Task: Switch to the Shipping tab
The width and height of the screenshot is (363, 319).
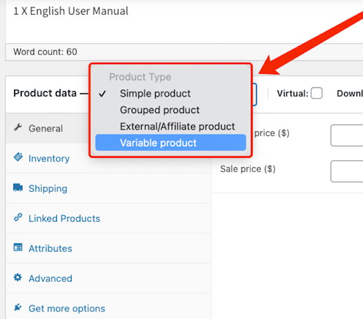Action: click(x=108, y=188)
